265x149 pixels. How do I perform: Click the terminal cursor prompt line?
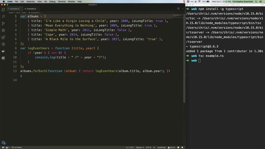tap(193, 60)
